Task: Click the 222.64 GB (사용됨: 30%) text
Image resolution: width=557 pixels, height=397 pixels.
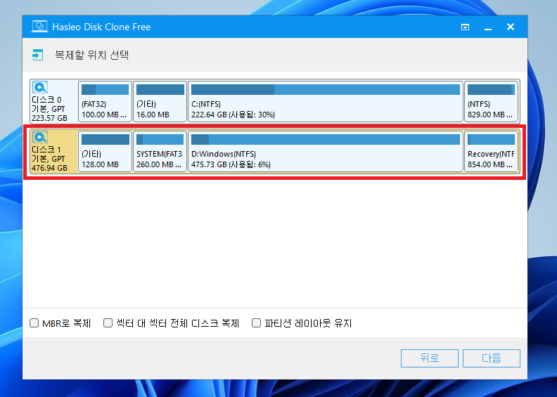Action: [x=233, y=115]
